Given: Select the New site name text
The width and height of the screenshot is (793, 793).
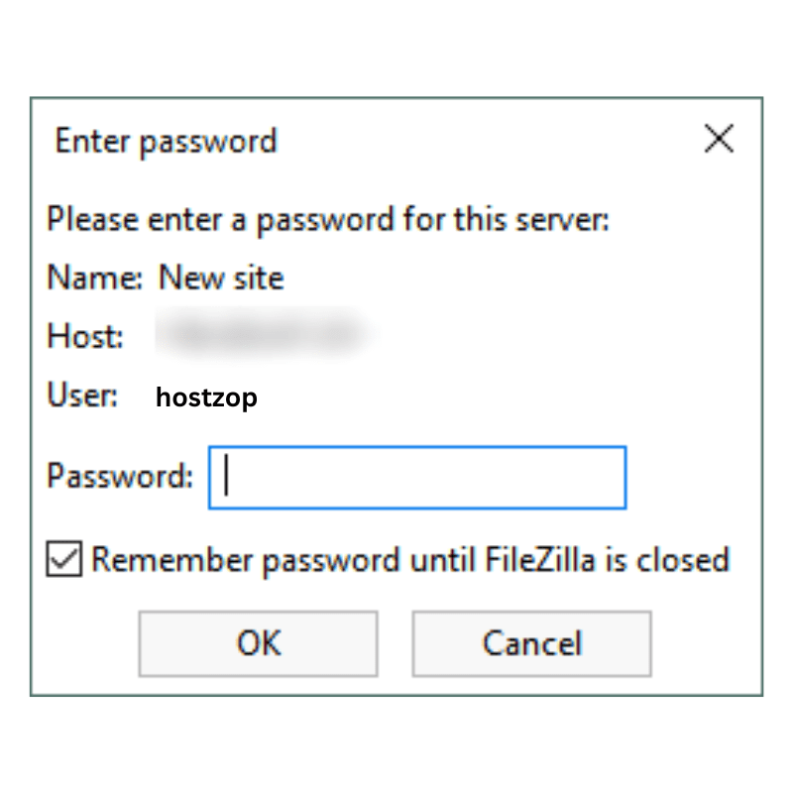Looking at the screenshot, I should 220,278.
